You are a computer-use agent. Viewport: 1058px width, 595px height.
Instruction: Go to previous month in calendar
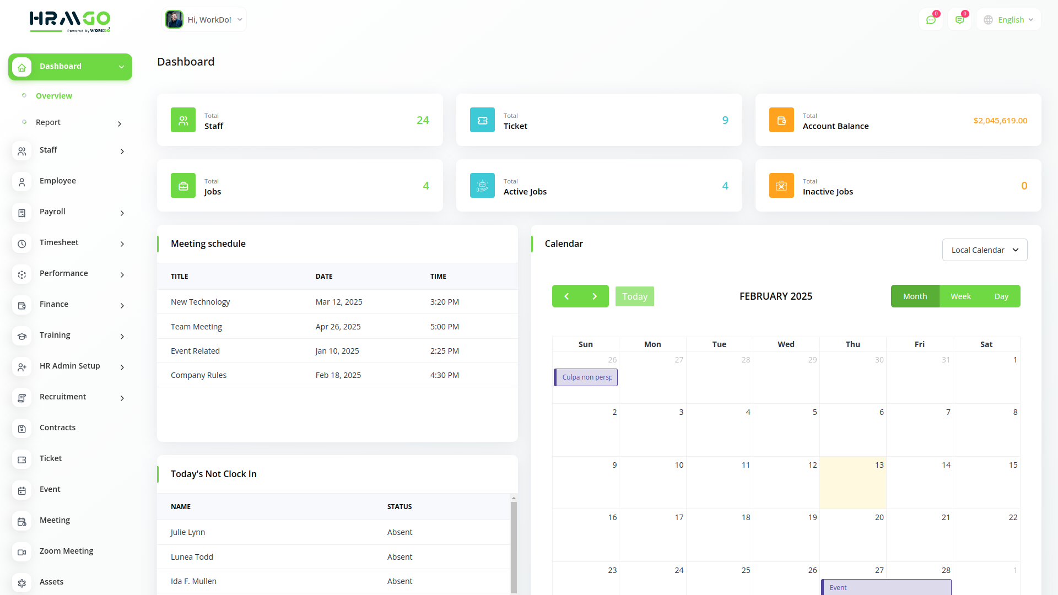[x=566, y=296]
